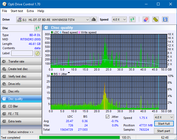
Task: Click the Start part button
Action: coord(164,131)
